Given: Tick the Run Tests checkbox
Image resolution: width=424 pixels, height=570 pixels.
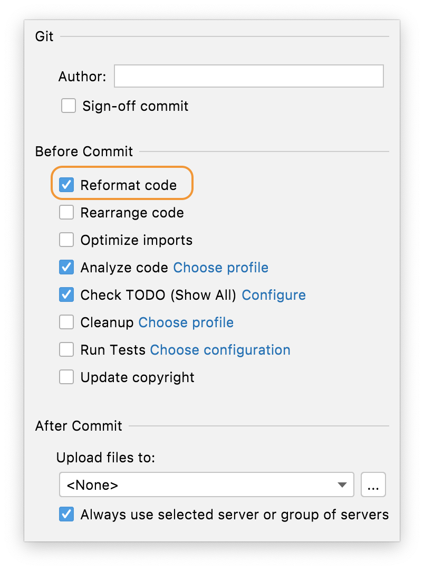Looking at the screenshot, I should pos(66,350).
